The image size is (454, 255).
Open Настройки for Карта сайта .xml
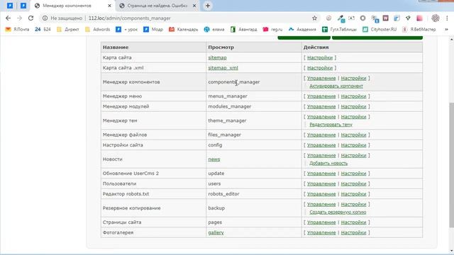coord(320,68)
